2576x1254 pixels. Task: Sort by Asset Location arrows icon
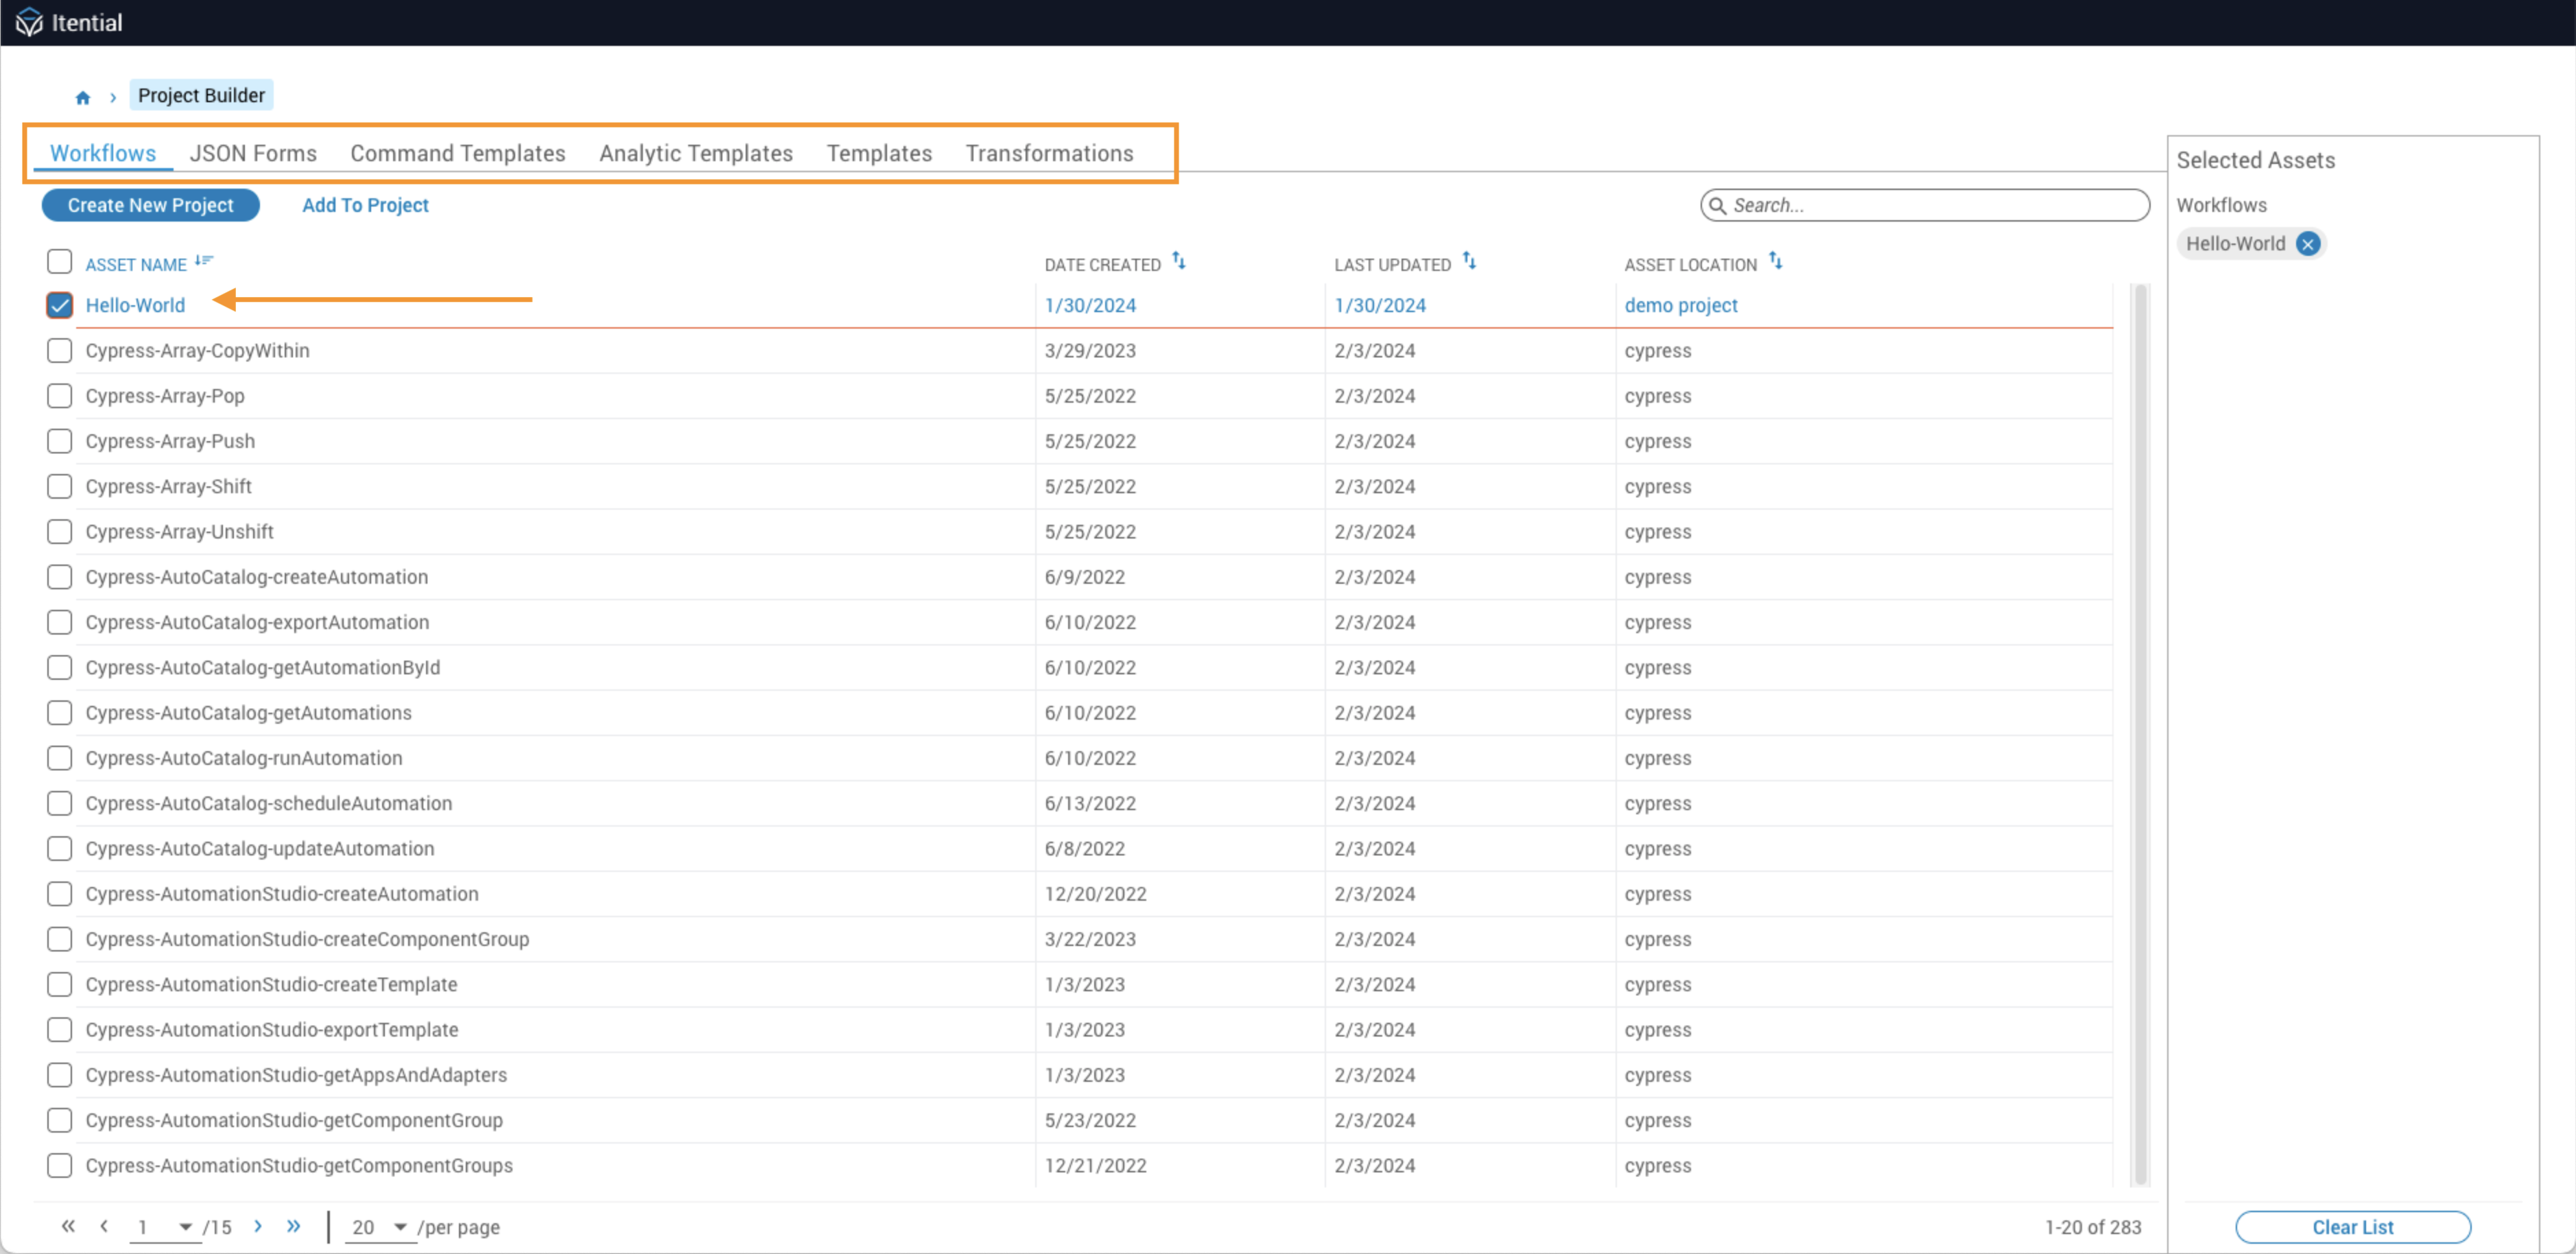tap(1775, 262)
